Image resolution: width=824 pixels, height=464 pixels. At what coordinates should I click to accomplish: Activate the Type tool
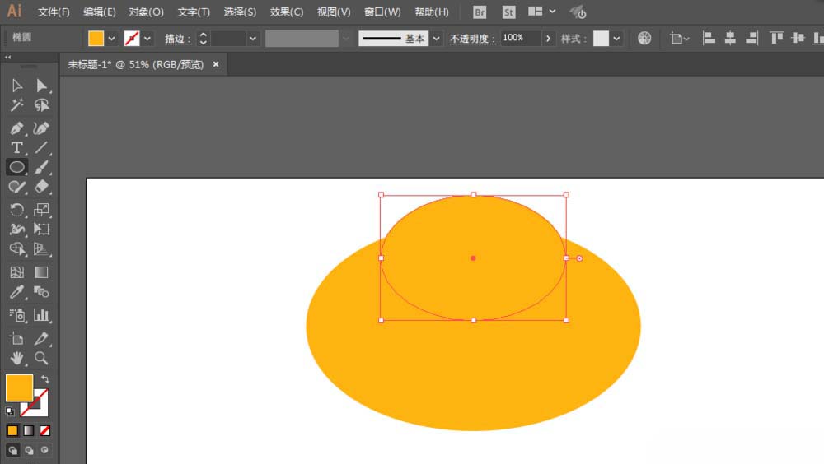point(16,147)
